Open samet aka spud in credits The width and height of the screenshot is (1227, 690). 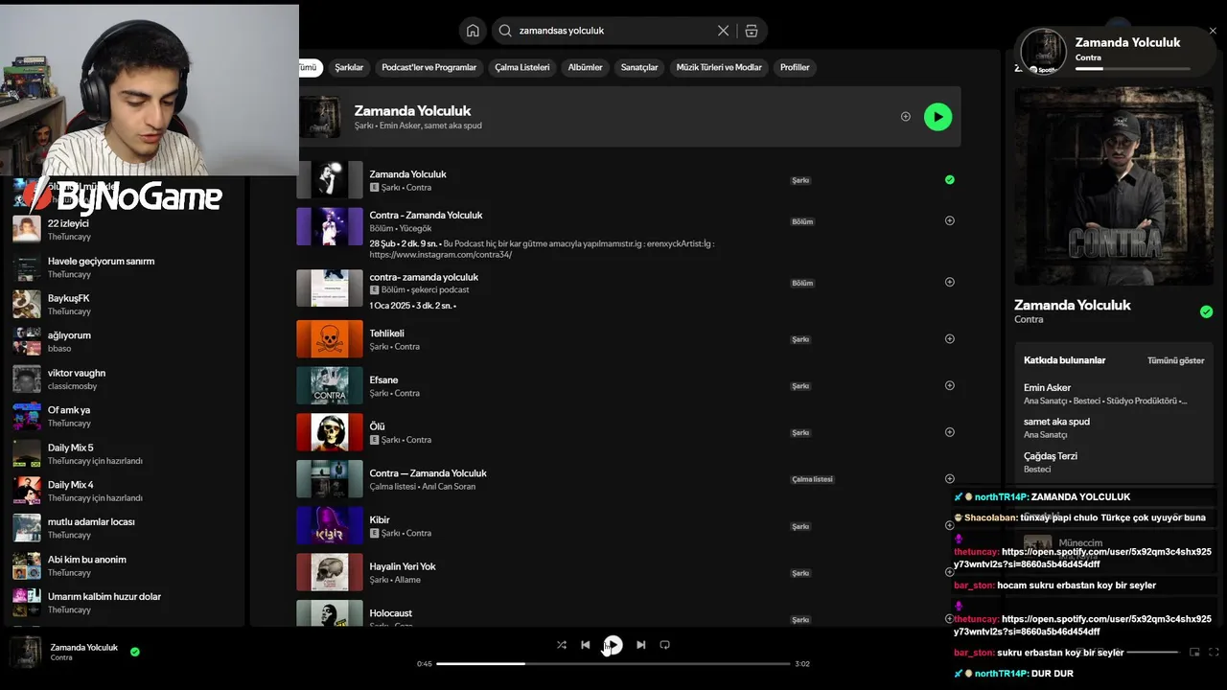click(1056, 422)
